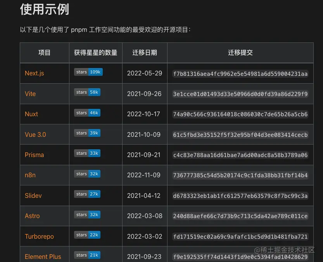The width and height of the screenshot is (323, 262).
Task: Select commit hash 74a90c566c936164018c086030c7de65b26a5cb6
Action: click(x=240, y=114)
